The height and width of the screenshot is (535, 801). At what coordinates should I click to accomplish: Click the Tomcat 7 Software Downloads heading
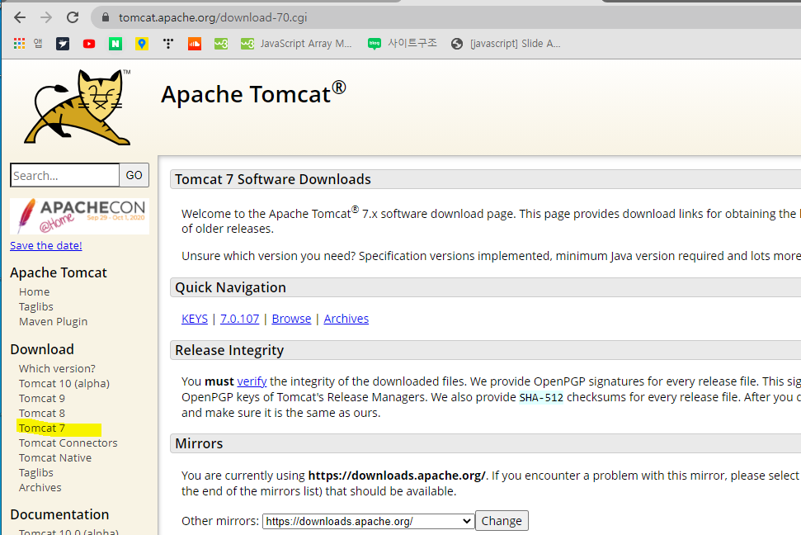click(x=273, y=179)
